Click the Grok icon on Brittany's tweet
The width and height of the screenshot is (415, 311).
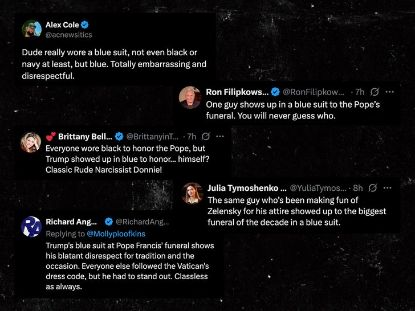coord(206,136)
